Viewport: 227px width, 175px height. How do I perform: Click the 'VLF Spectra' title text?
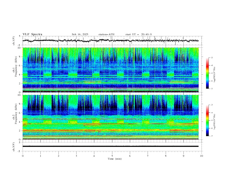click(x=32, y=34)
